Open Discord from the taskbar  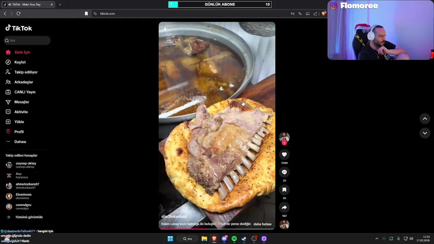tap(224, 239)
